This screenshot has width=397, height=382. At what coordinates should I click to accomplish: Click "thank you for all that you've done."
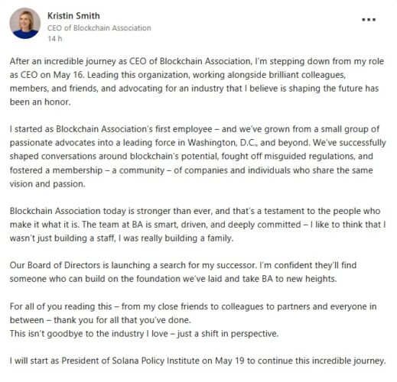click(x=122, y=320)
